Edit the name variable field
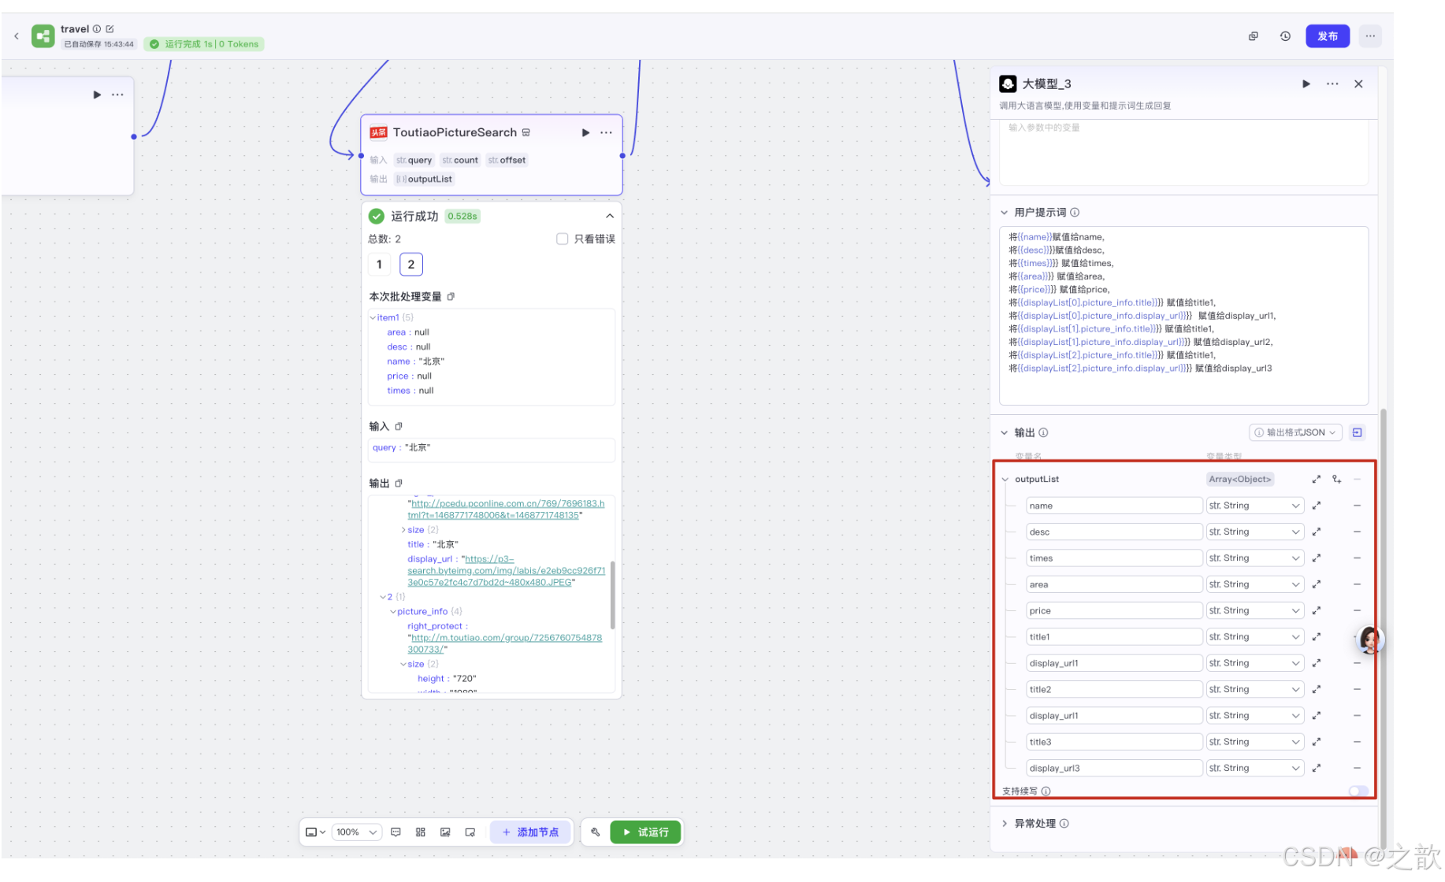The image size is (1445, 882). [1113, 506]
